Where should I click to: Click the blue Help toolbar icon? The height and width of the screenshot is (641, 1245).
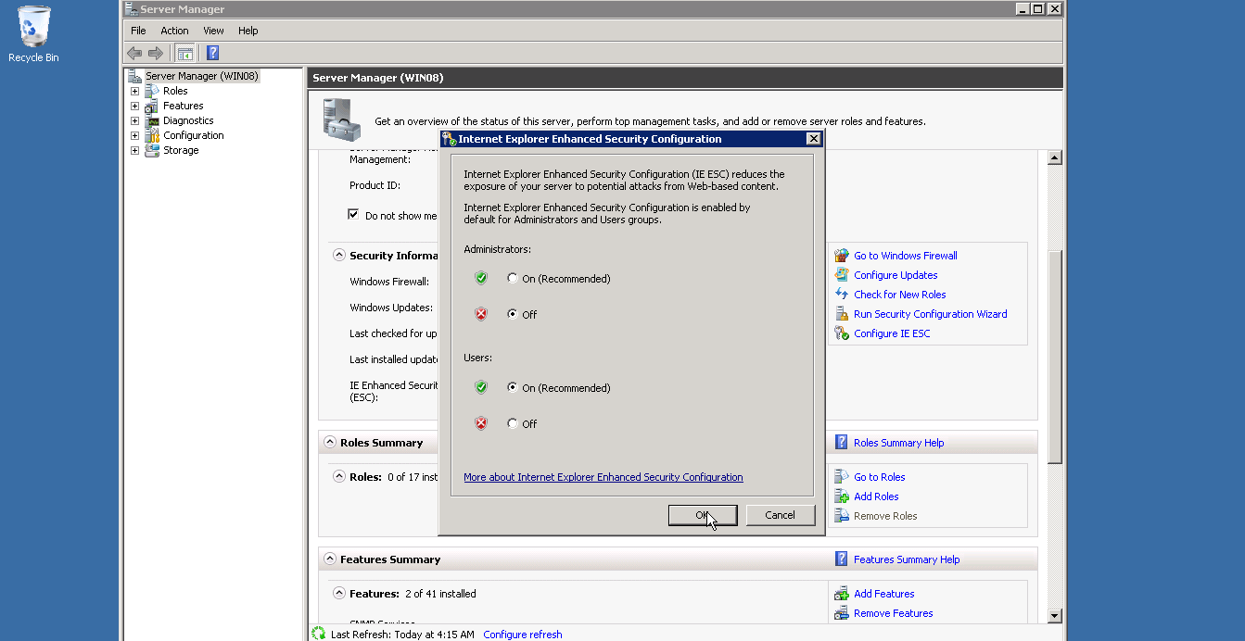coord(212,53)
